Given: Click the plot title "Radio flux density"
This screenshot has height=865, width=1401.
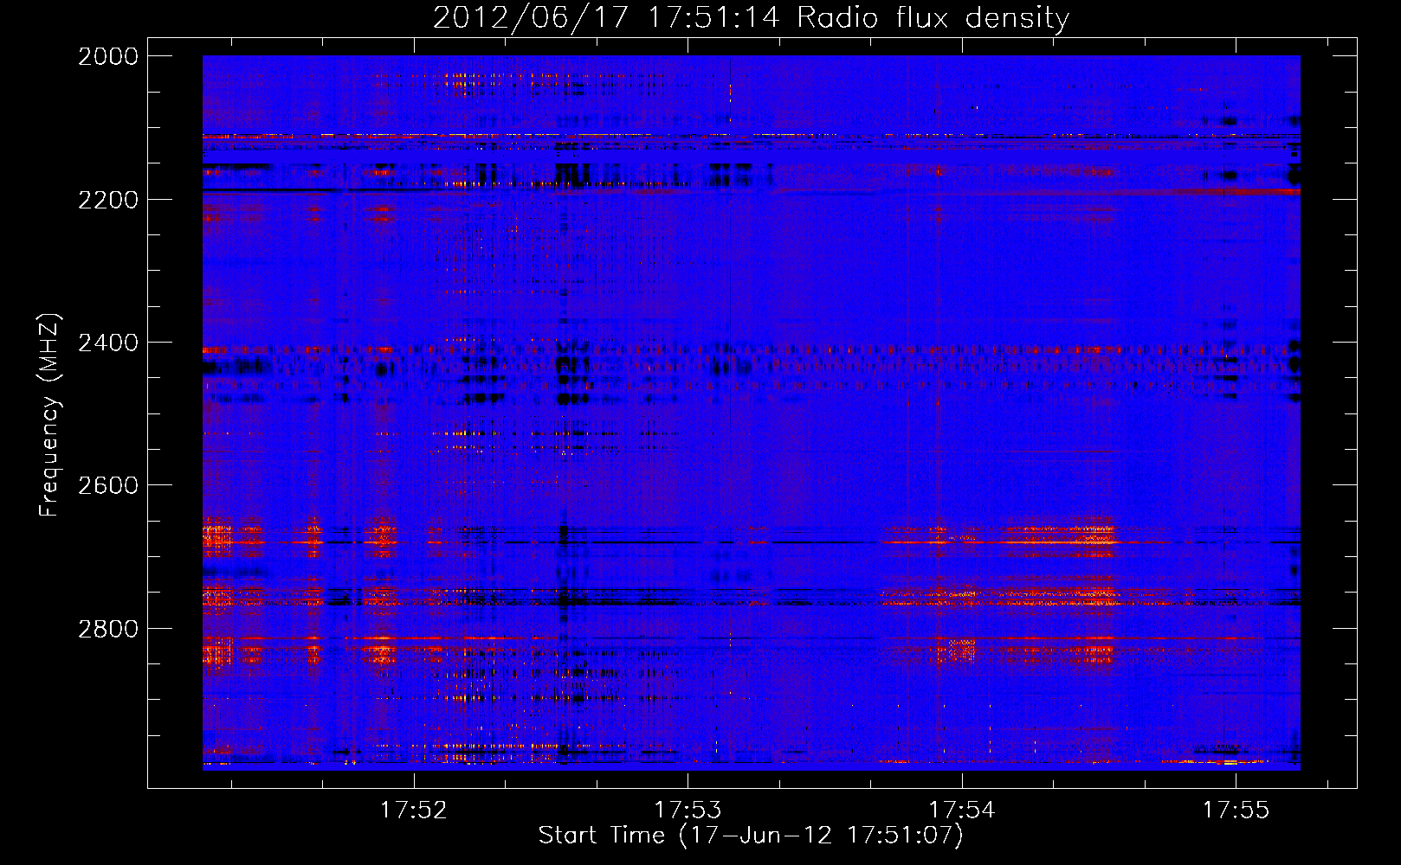Looking at the screenshot, I should pyautogui.click(x=933, y=17).
